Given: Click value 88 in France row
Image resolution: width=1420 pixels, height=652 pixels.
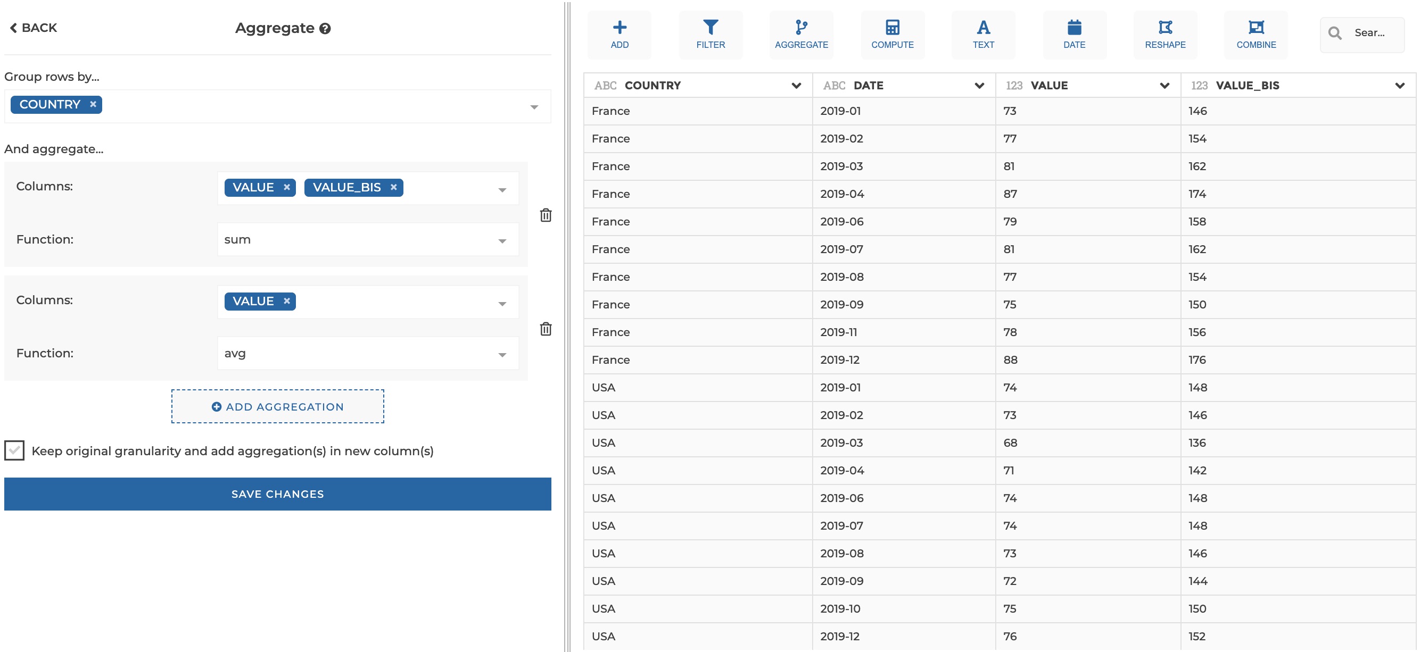Looking at the screenshot, I should coord(1087,360).
